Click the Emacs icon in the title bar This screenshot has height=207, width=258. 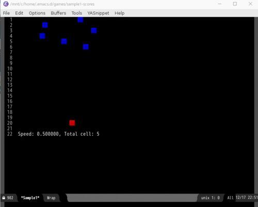pyautogui.click(x=6, y=4)
